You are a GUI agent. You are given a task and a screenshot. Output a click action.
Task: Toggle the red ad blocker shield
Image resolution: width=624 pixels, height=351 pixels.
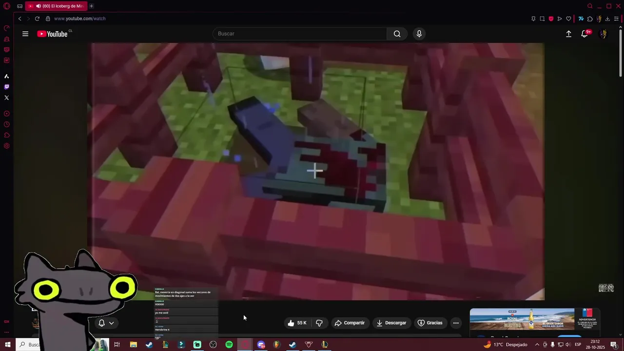[551, 19]
